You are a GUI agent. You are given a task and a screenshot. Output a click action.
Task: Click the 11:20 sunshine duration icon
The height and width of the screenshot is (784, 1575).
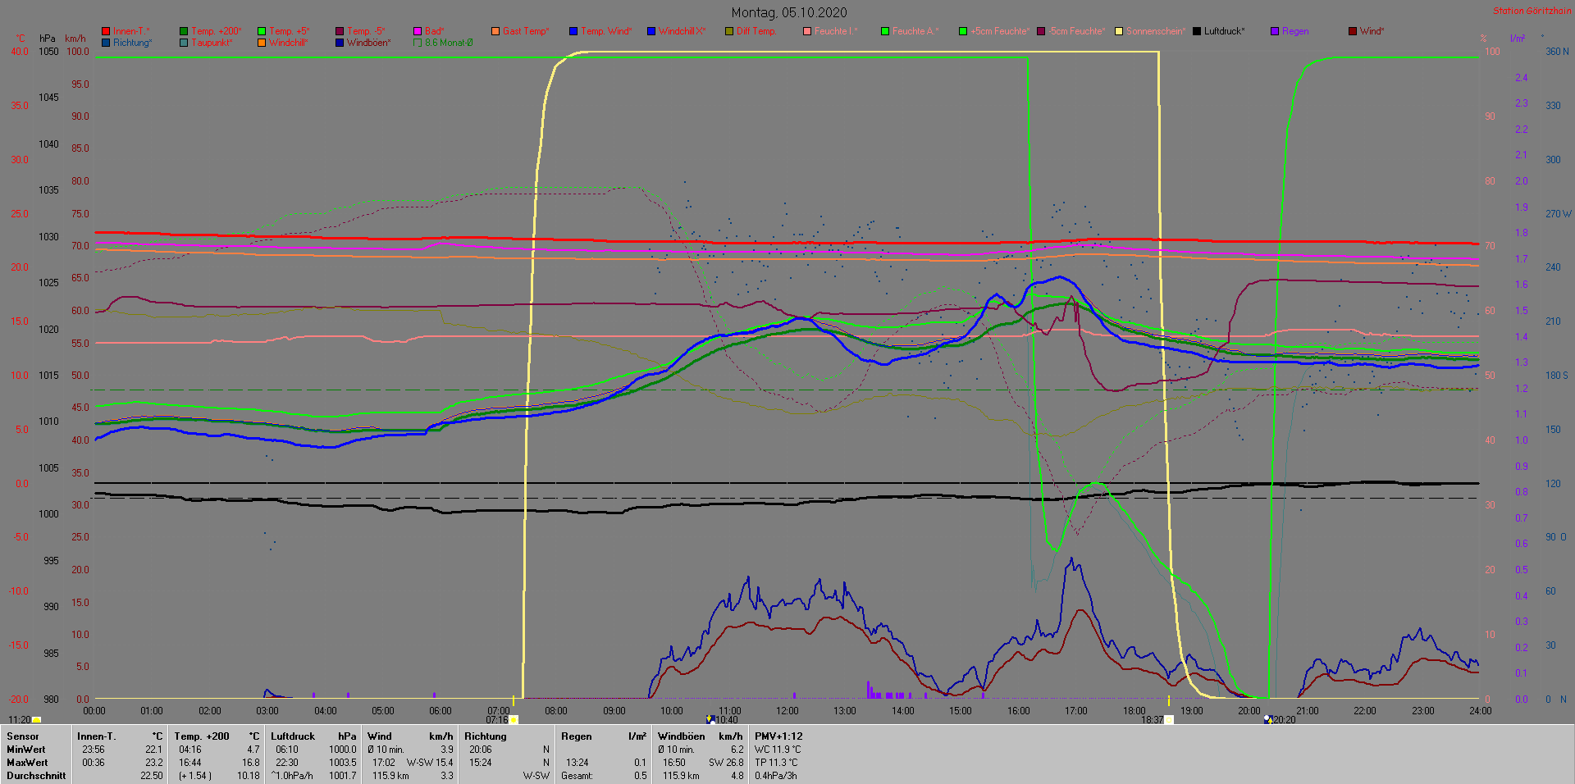(36, 720)
